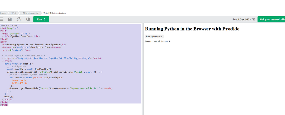Go to Home breadcrumb
285x115 pixels.
pyautogui.click(x=3, y=13)
